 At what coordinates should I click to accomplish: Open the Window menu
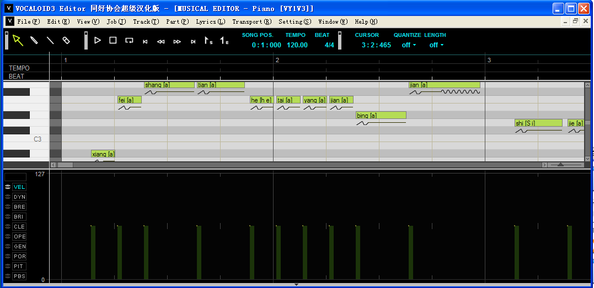pos(333,21)
